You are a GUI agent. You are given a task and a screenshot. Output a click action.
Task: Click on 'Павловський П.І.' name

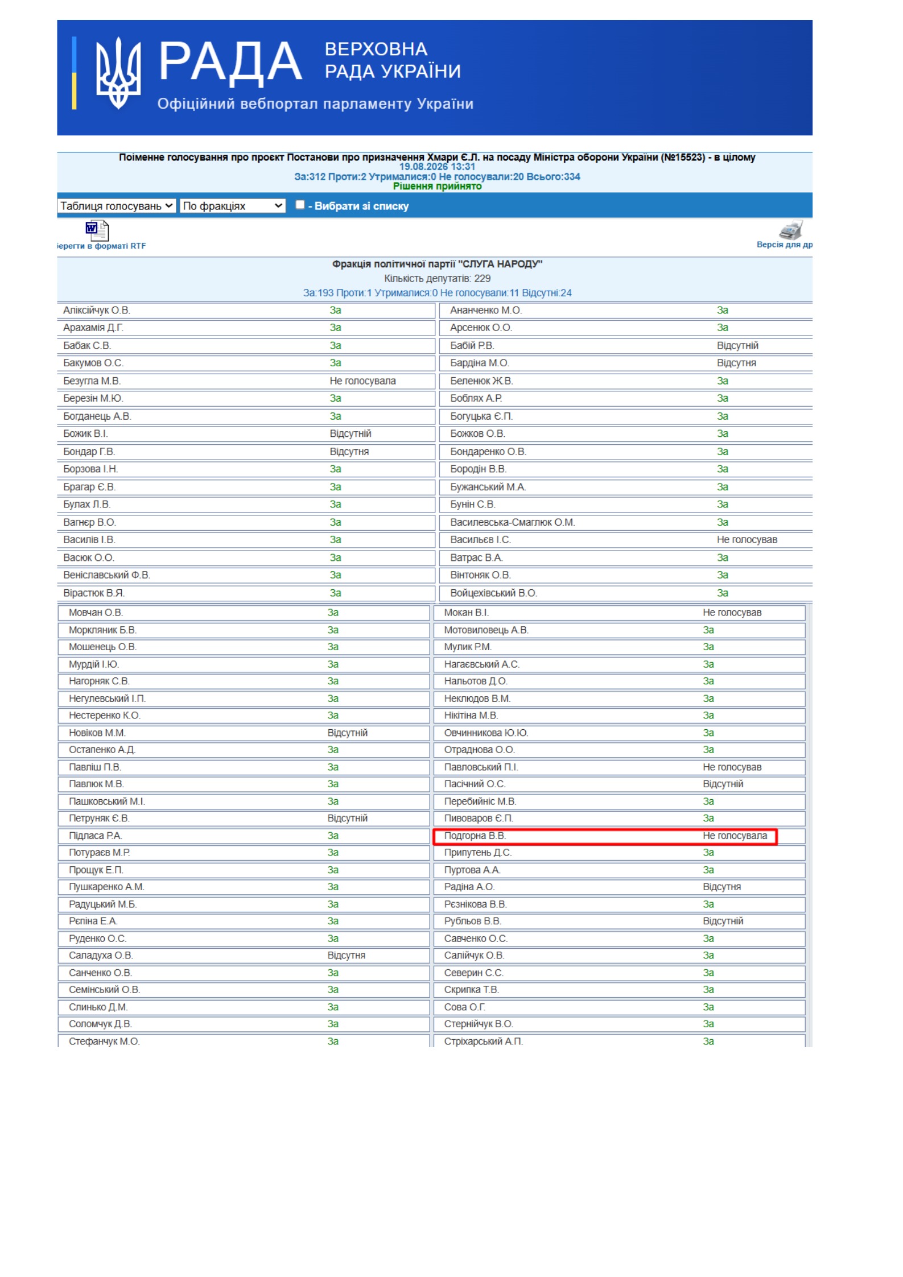(481, 767)
